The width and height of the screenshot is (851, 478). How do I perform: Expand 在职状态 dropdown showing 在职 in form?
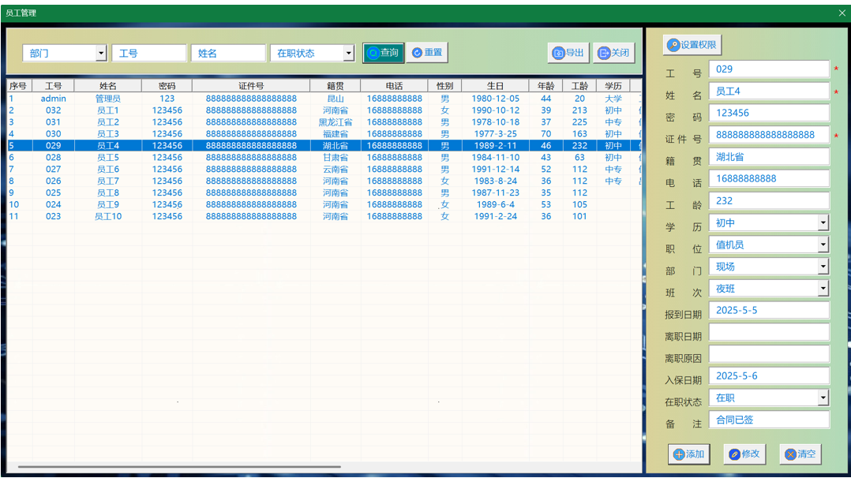pos(823,398)
